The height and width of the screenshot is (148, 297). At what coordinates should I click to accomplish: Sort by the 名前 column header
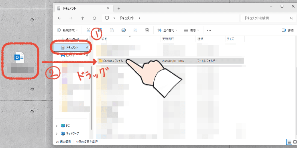click(105, 39)
